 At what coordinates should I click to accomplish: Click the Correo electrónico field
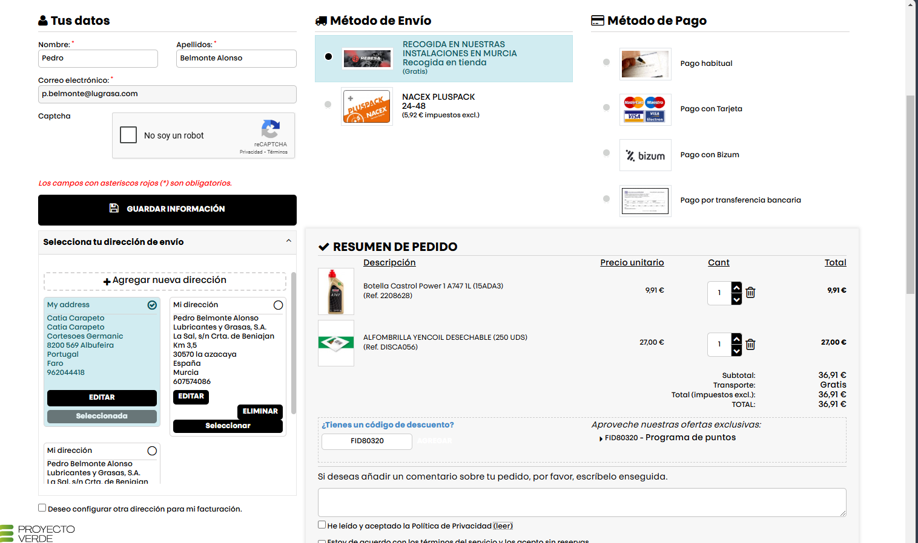tap(167, 94)
